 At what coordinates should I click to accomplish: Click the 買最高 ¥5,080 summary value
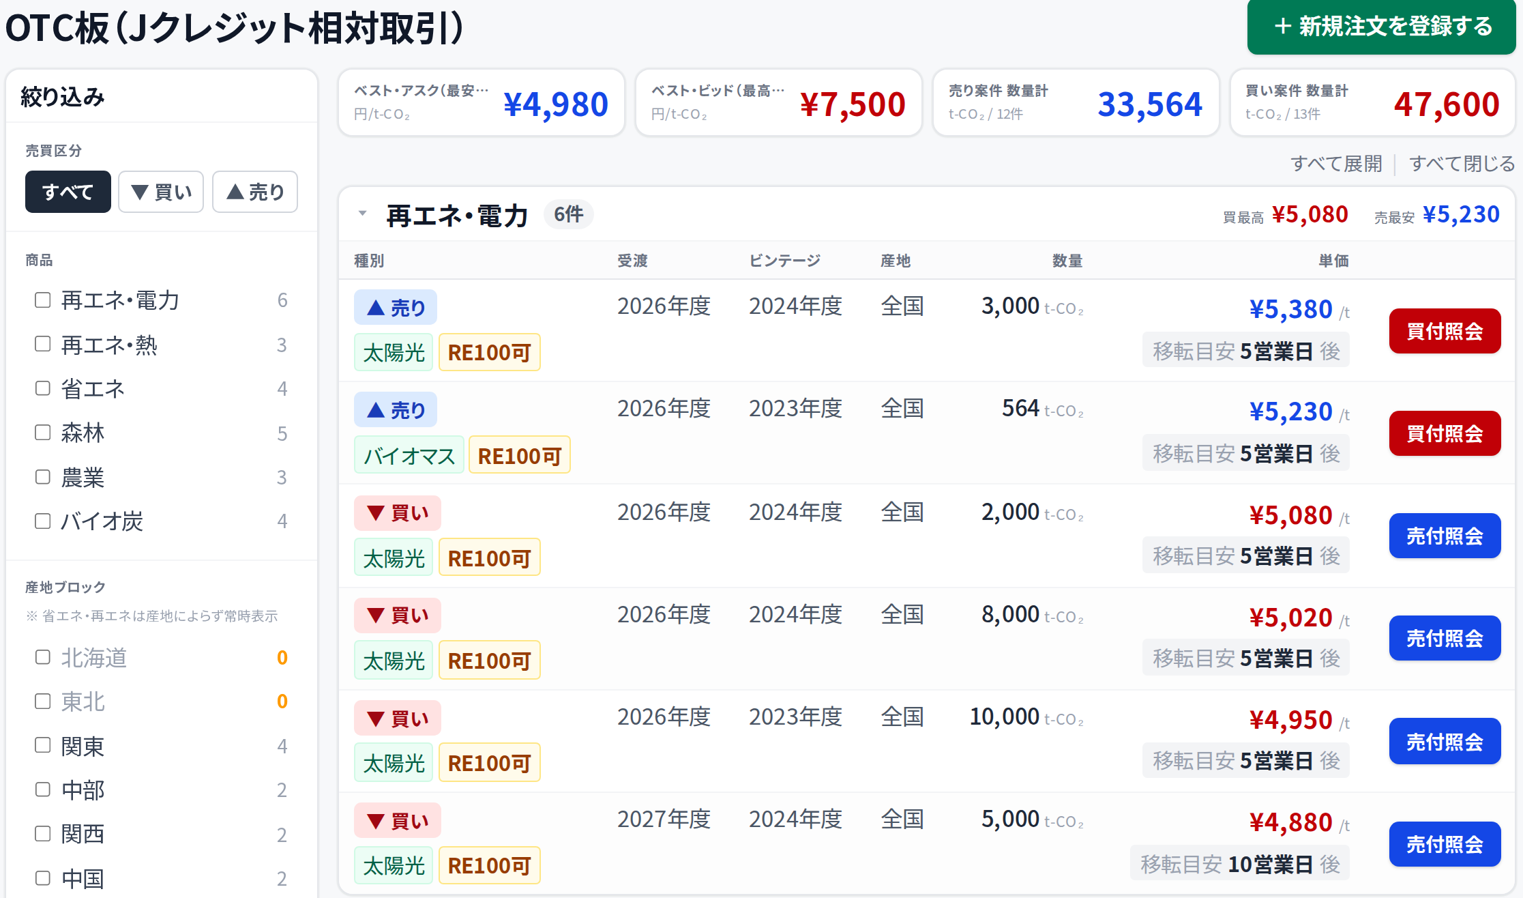tap(1310, 214)
